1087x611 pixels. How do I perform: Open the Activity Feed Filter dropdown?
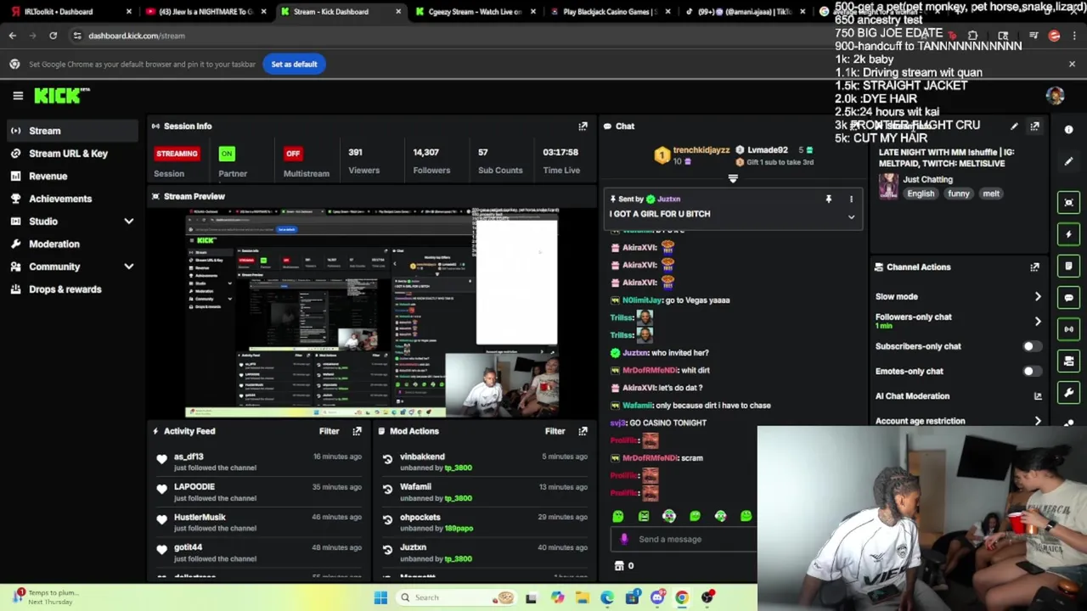click(329, 431)
